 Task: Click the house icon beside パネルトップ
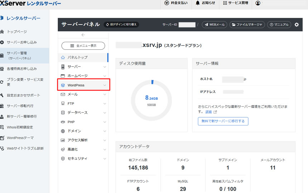63,58
